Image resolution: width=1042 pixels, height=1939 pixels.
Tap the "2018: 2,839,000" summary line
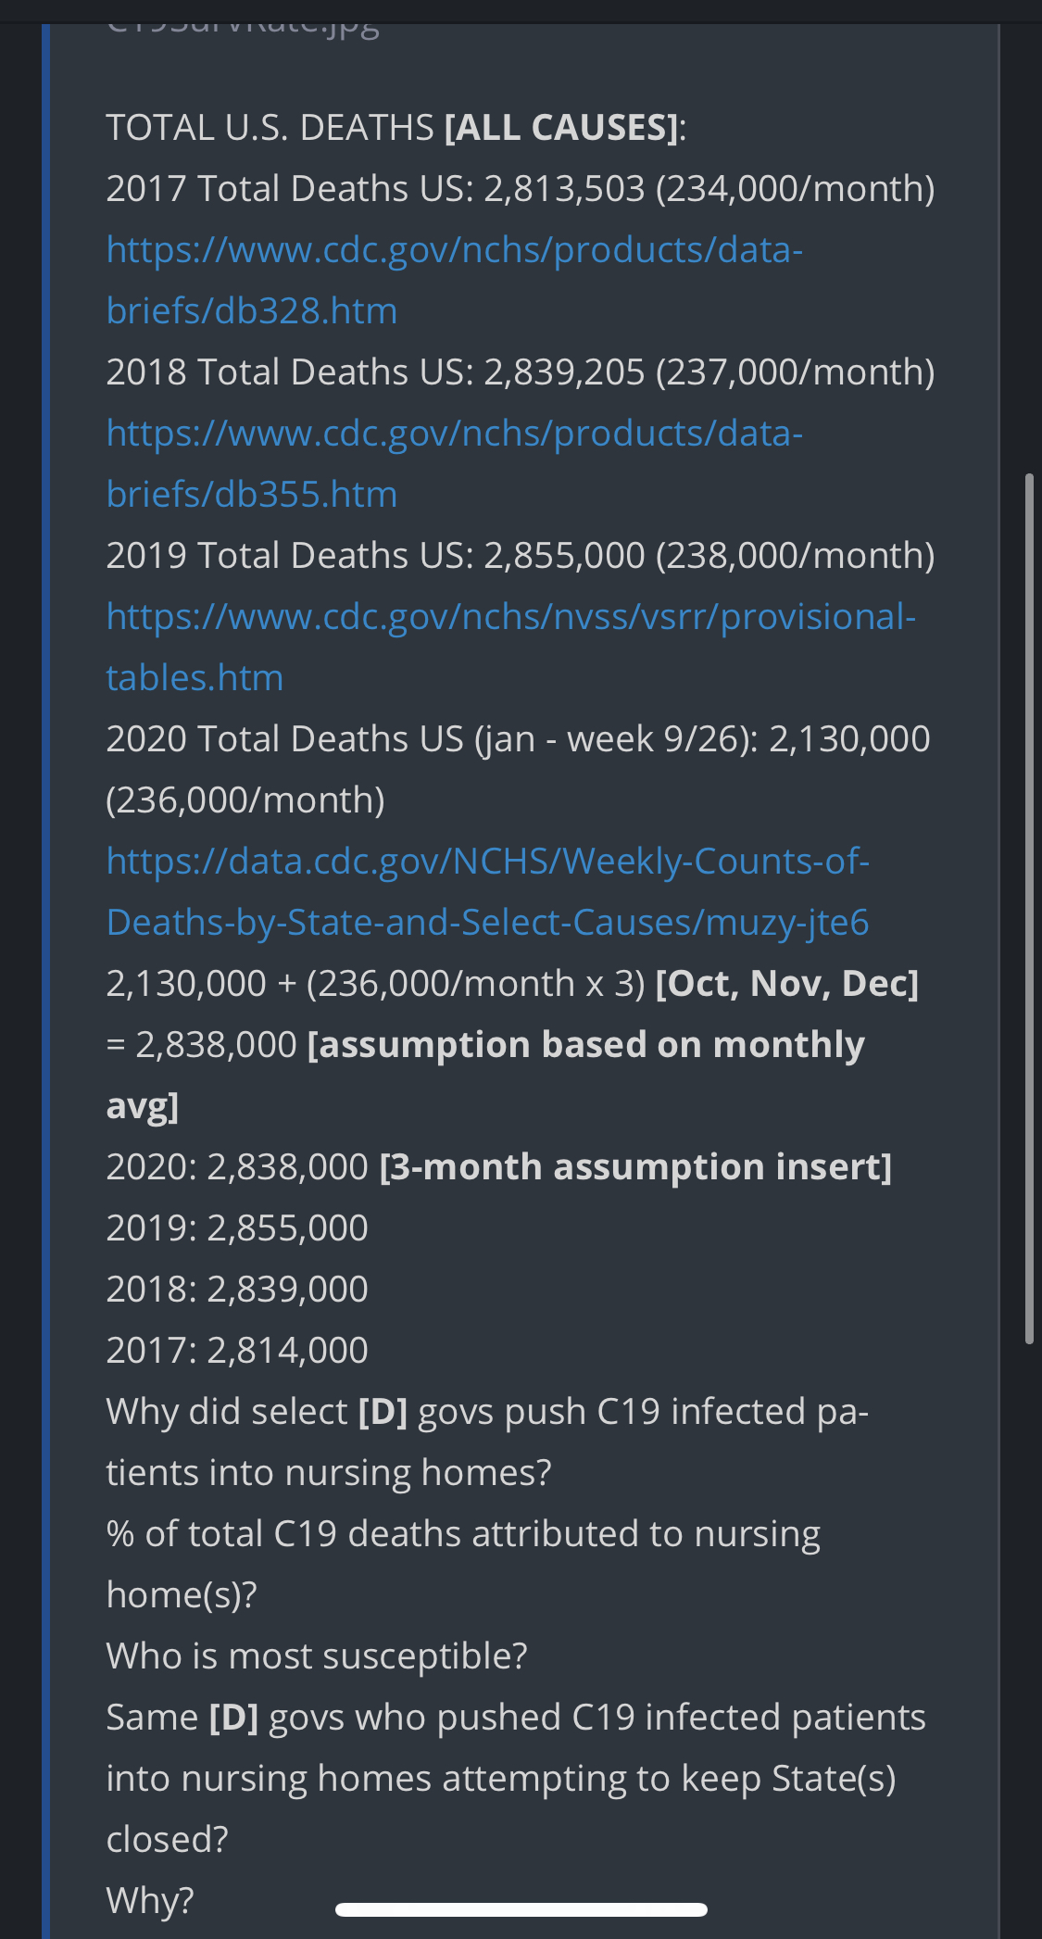237,1290
